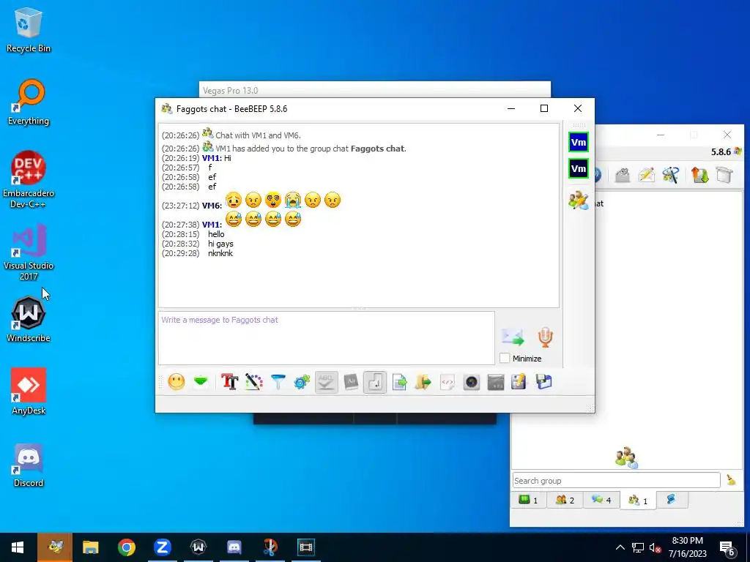Screen dimensions: 750x562
Task: Open Google Chrome from taskbar
Action: 126,547
